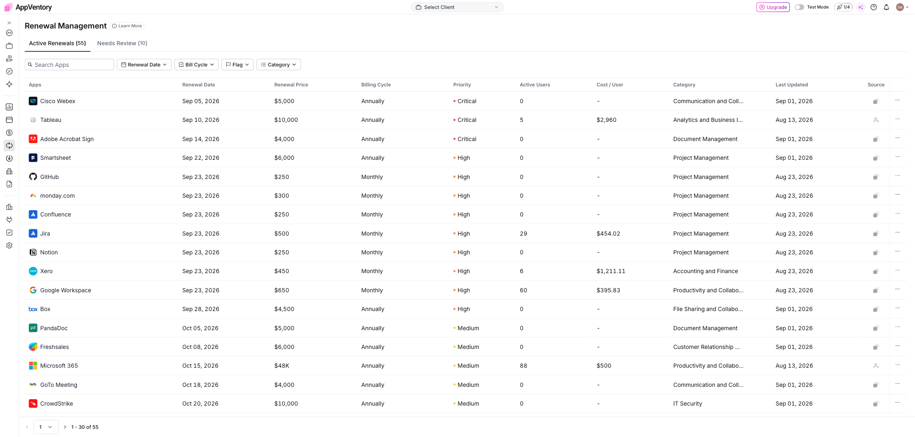Image resolution: width=915 pixels, height=437 pixels.
Task: Open the Google Workspace app row
Action: tap(465, 290)
